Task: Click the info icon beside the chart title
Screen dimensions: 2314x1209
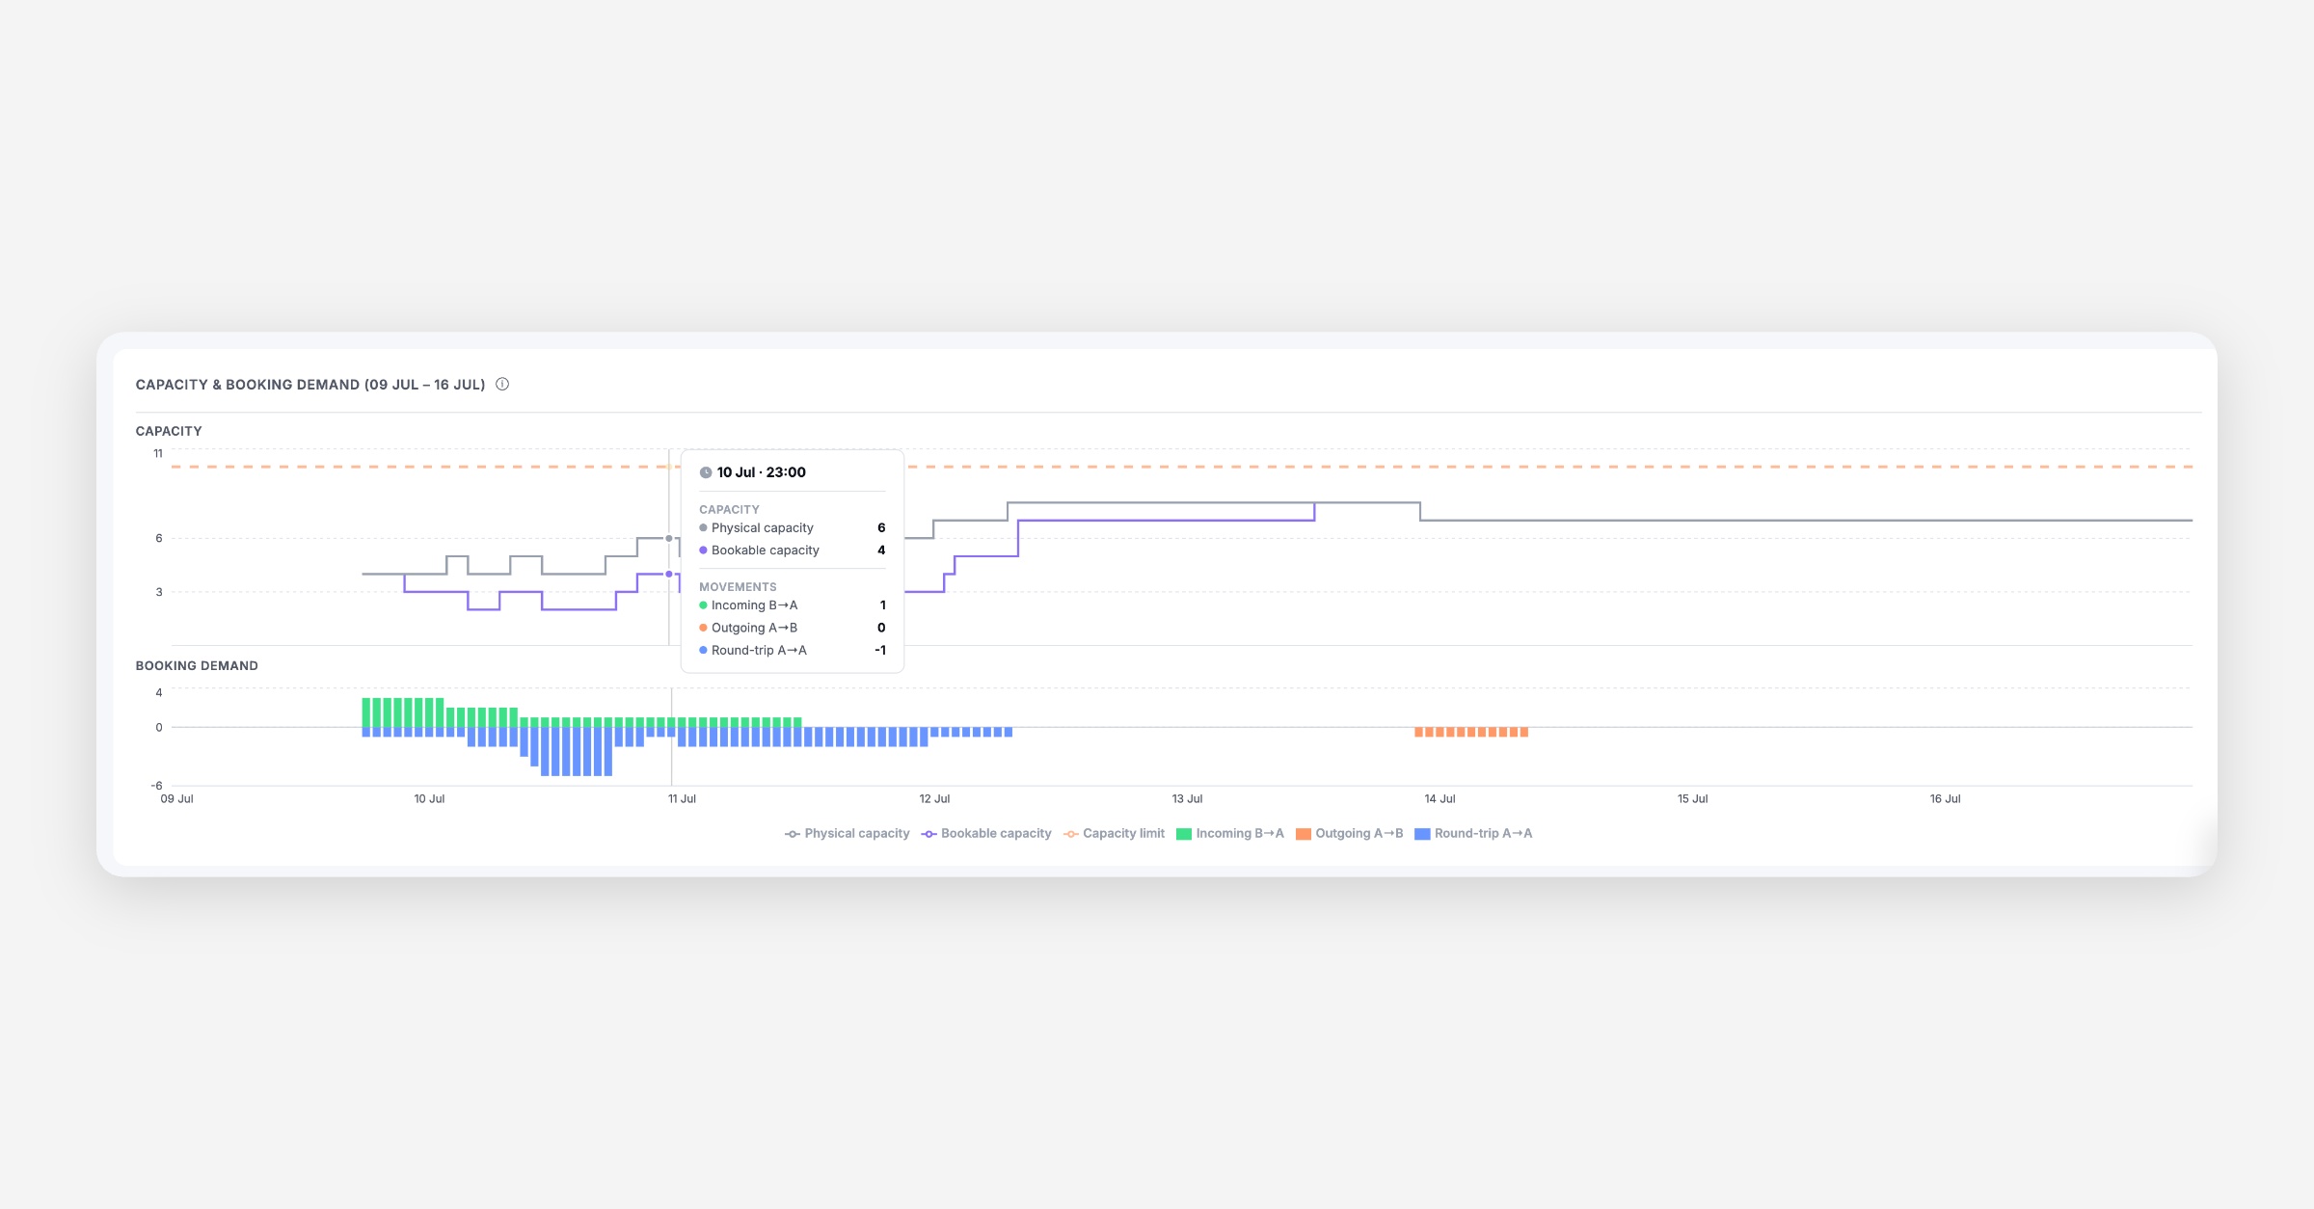Action: tap(502, 384)
